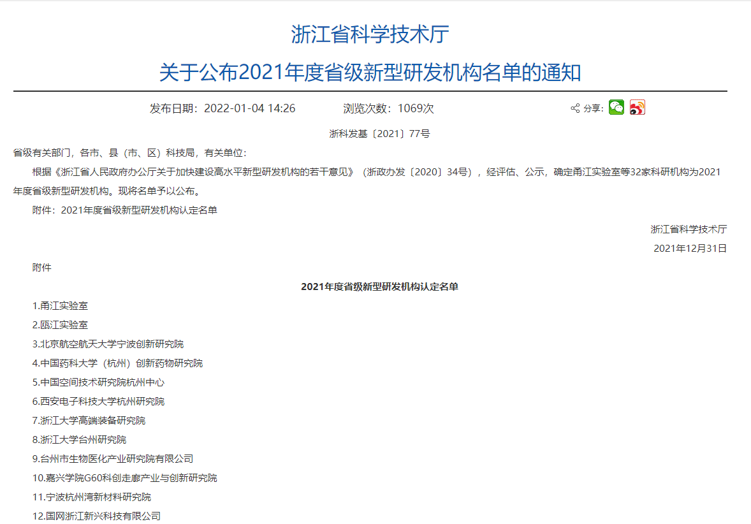Click the signature 浙江省科学技术厅 at the right
The image size is (751, 524).
[x=689, y=229]
